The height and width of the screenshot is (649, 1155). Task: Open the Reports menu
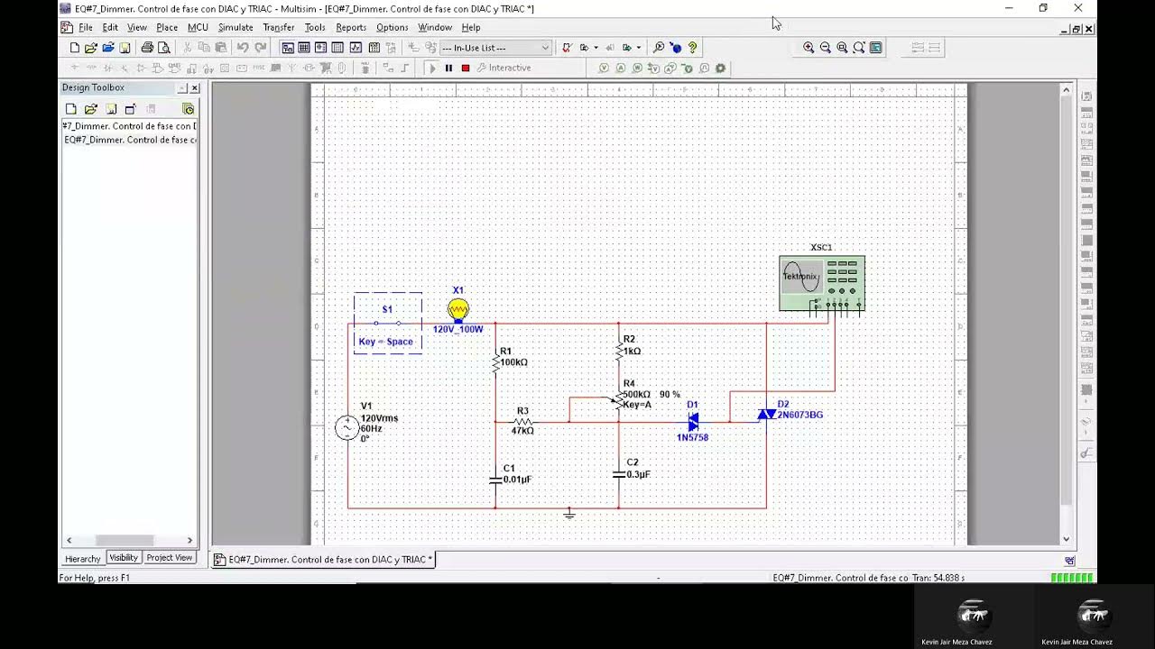[351, 28]
